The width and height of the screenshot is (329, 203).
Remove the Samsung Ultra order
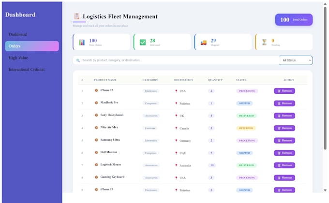click(284, 141)
